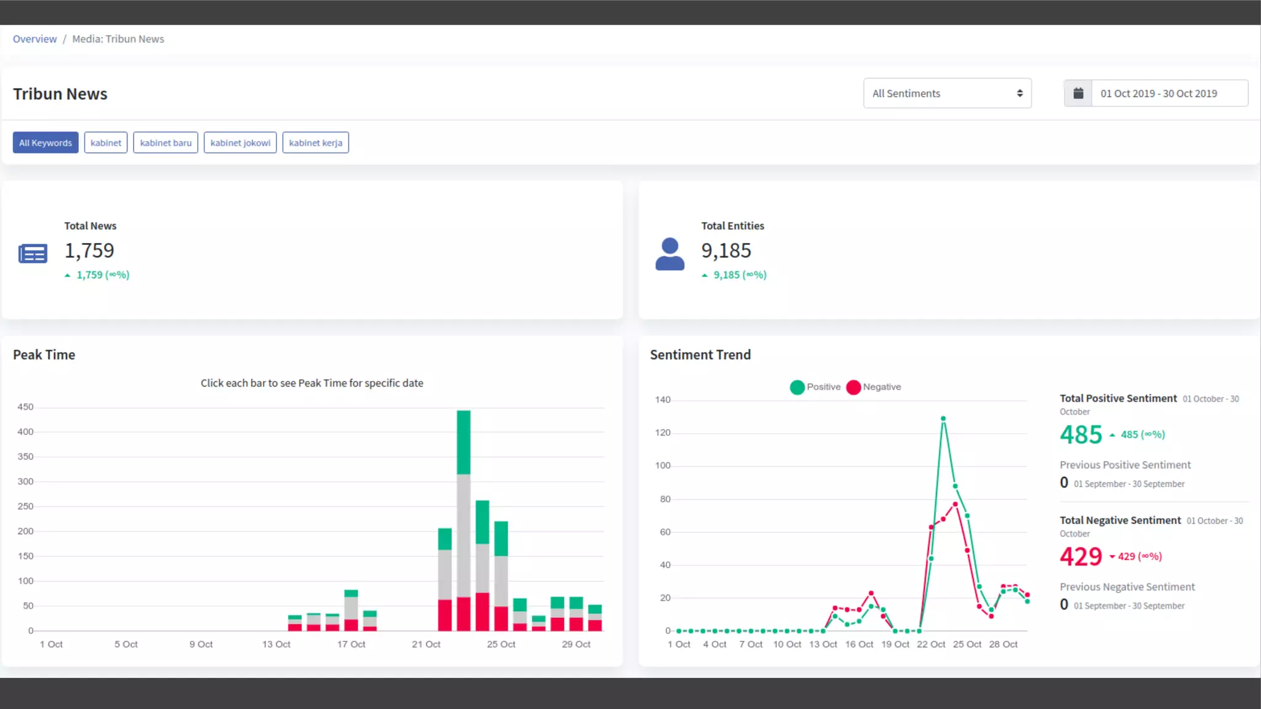Image resolution: width=1261 pixels, height=709 pixels.
Task: Filter by the kabinet jokowi keyword
Action: pyautogui.click(x=240, y=143)
